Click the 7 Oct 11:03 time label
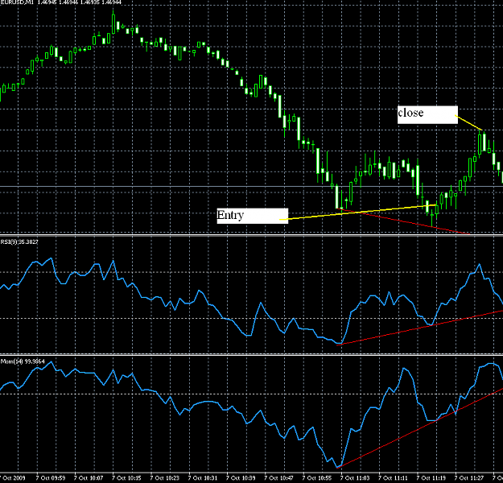This screenshot has width=503, height=483. click(x=355, y=478)
